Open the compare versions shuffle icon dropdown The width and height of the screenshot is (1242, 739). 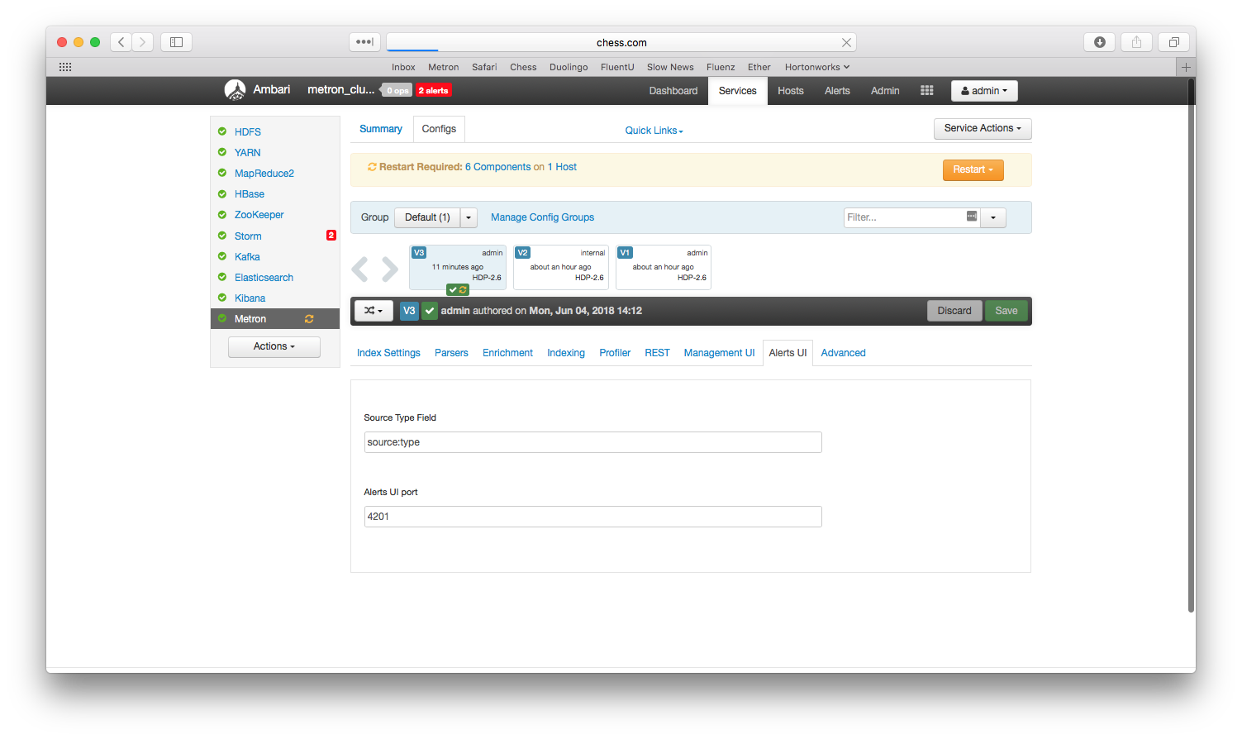pyautogui.click(x=374, y=311)
